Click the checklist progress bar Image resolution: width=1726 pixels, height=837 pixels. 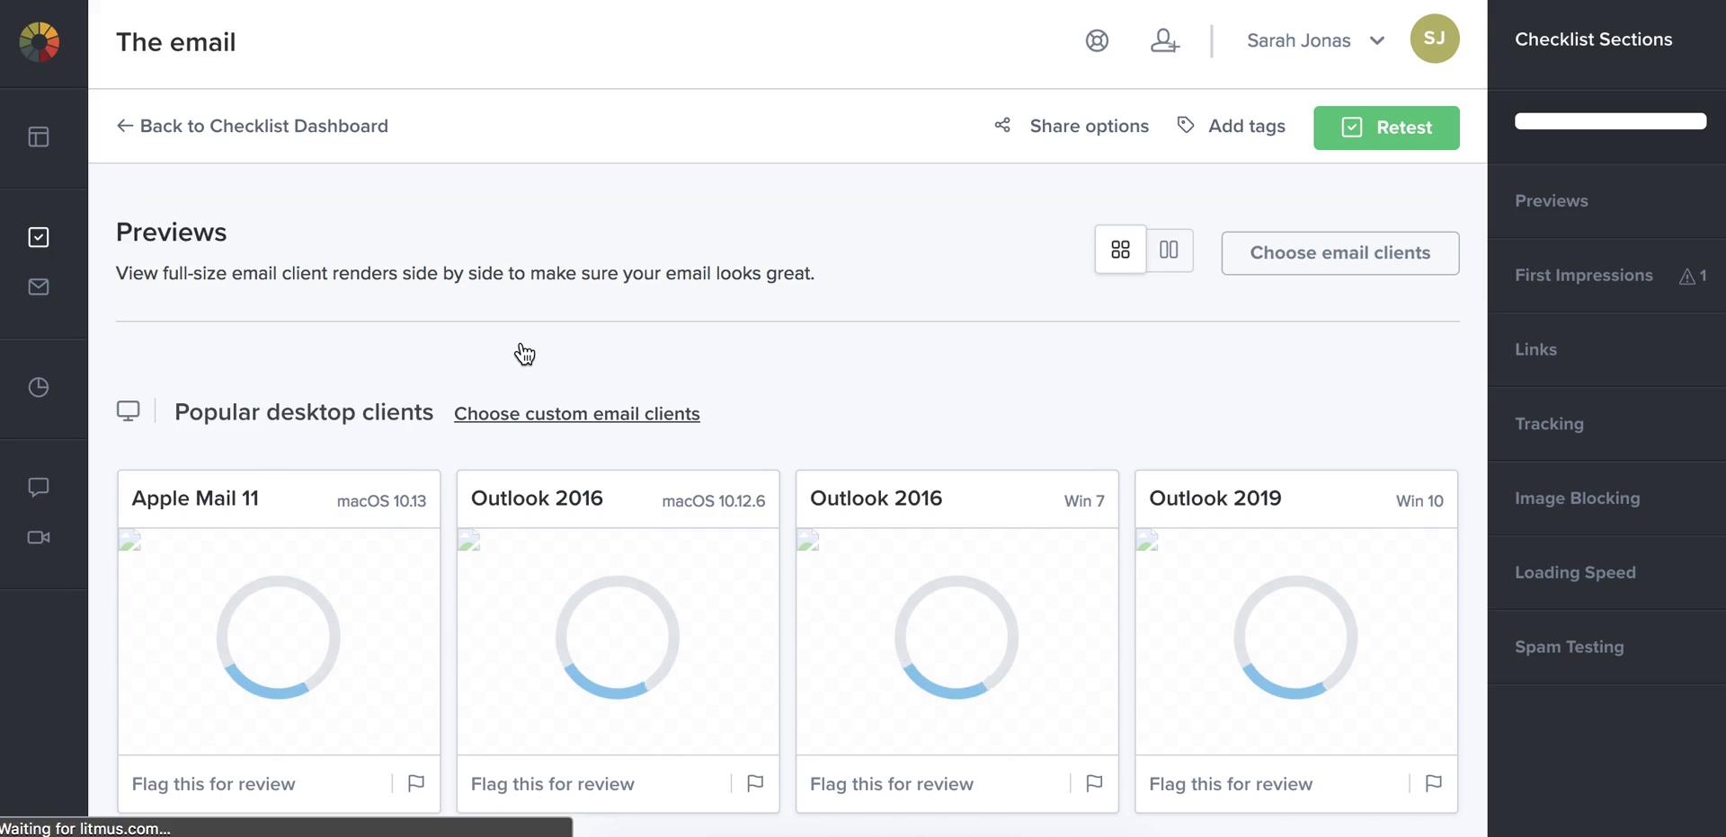click(x=1610, y=121)
